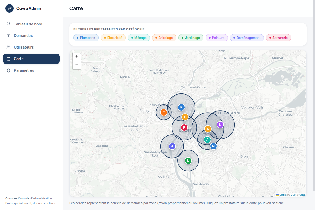The image size is (315, 210).
Task: Click the Ouvra Admin wrench logo
Action: coord(9,8)
